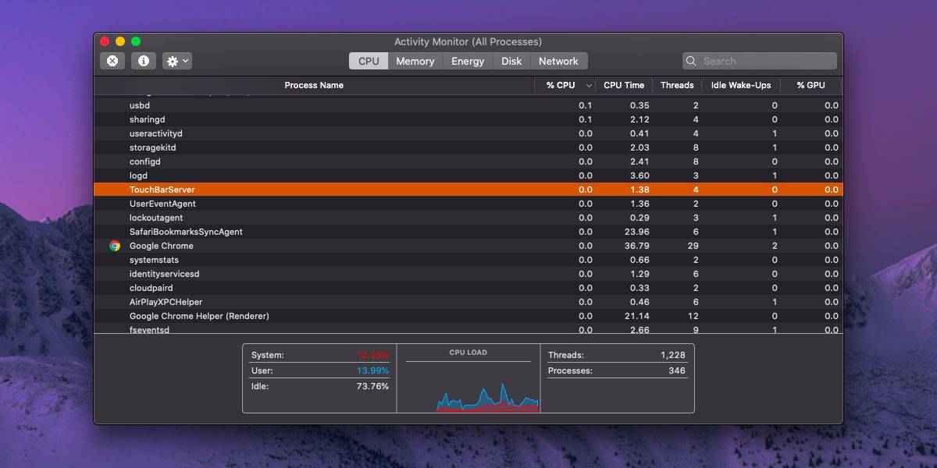This screenshot has height=468, width=937.
Task: Click the Quit Process (X) icon
Action: pos(112,60)
